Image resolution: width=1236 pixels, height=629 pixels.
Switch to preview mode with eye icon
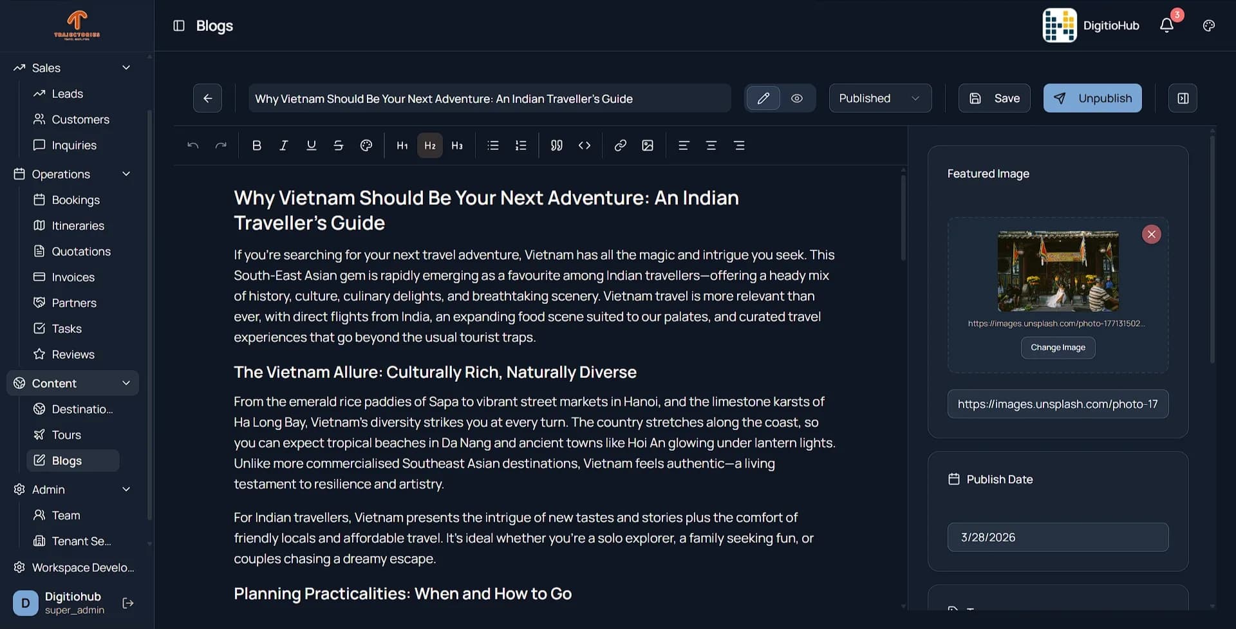[797, 99]
